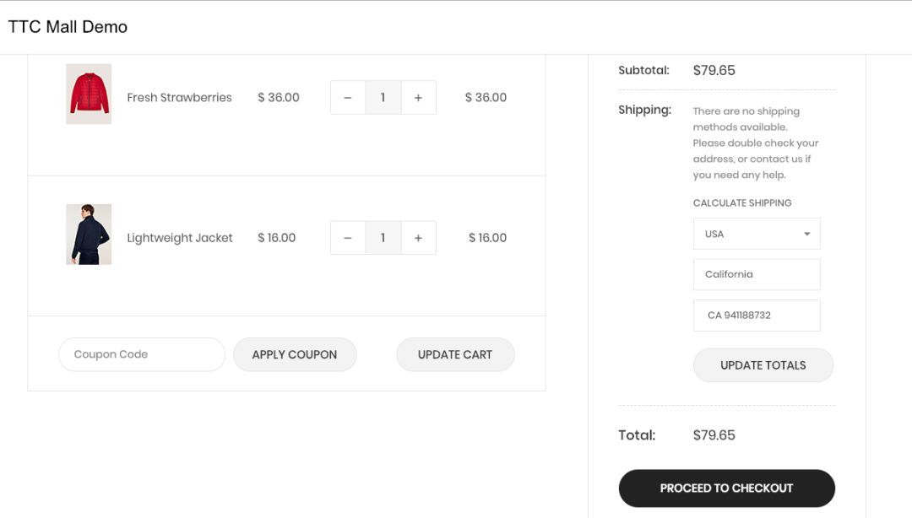
Task: Apply the coupon code
Action: click(x=295, y=354)
